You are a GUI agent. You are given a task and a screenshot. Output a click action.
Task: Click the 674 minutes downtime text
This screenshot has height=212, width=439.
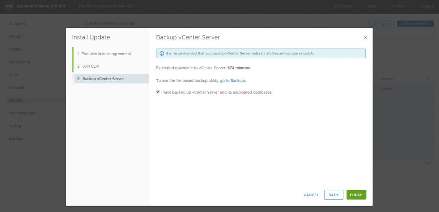[x=238, y=68]
